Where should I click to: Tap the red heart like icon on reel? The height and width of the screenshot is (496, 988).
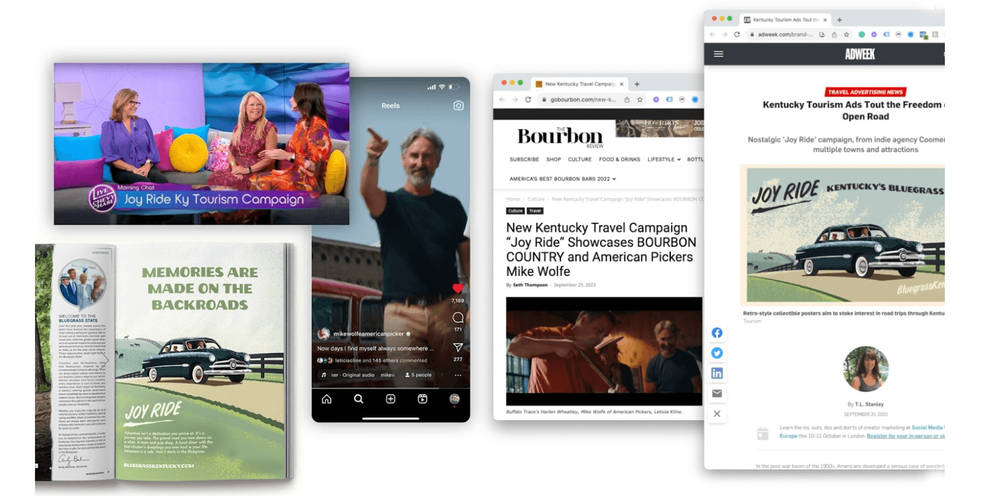point(458,288)
